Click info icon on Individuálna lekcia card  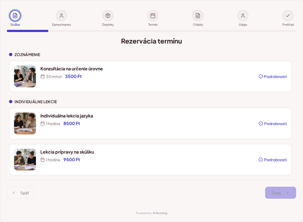(261, 123)
